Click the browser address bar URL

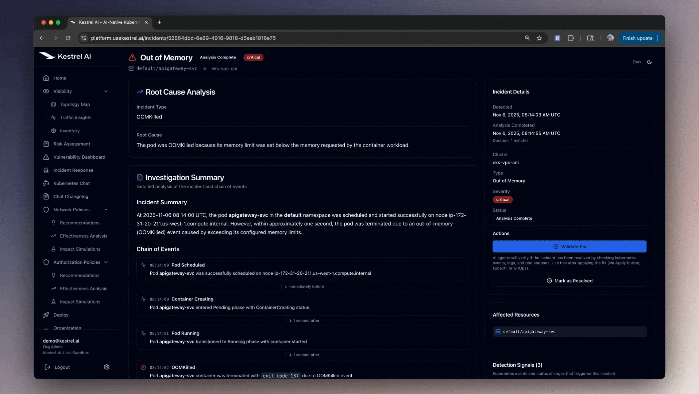[x=183, y=38]
